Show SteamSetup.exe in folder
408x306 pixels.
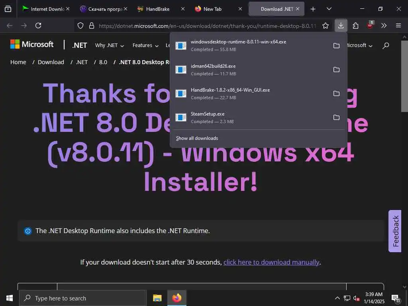click(336, 118)
